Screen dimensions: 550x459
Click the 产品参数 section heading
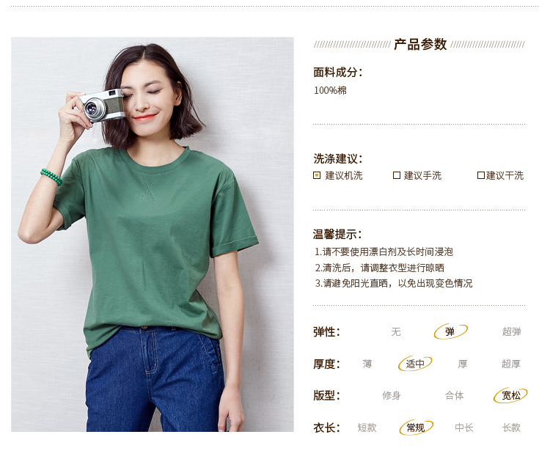click(x=420, y=45)
